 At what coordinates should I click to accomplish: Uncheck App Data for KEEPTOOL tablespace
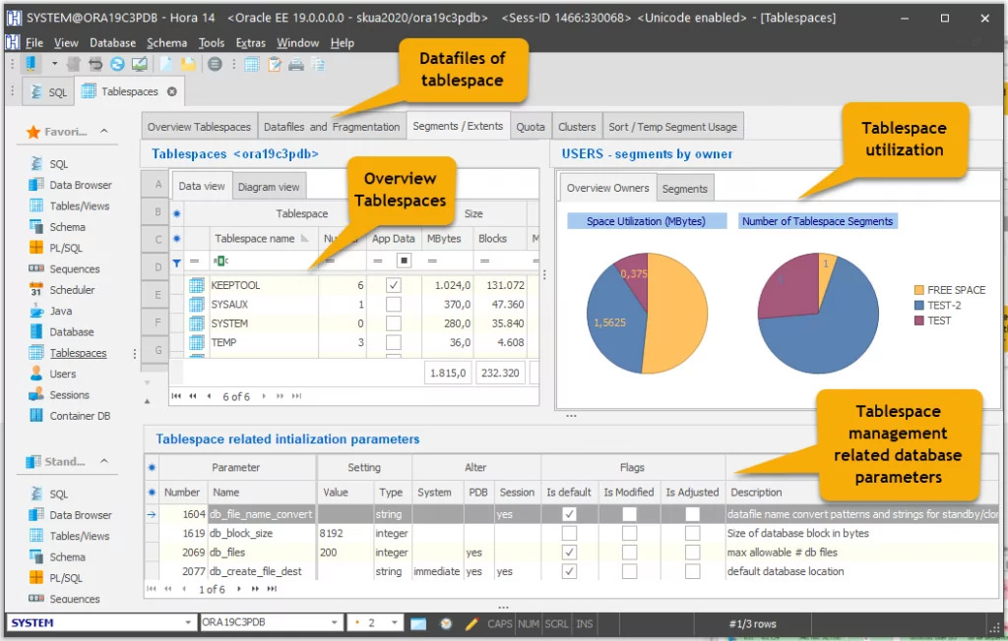394,285
